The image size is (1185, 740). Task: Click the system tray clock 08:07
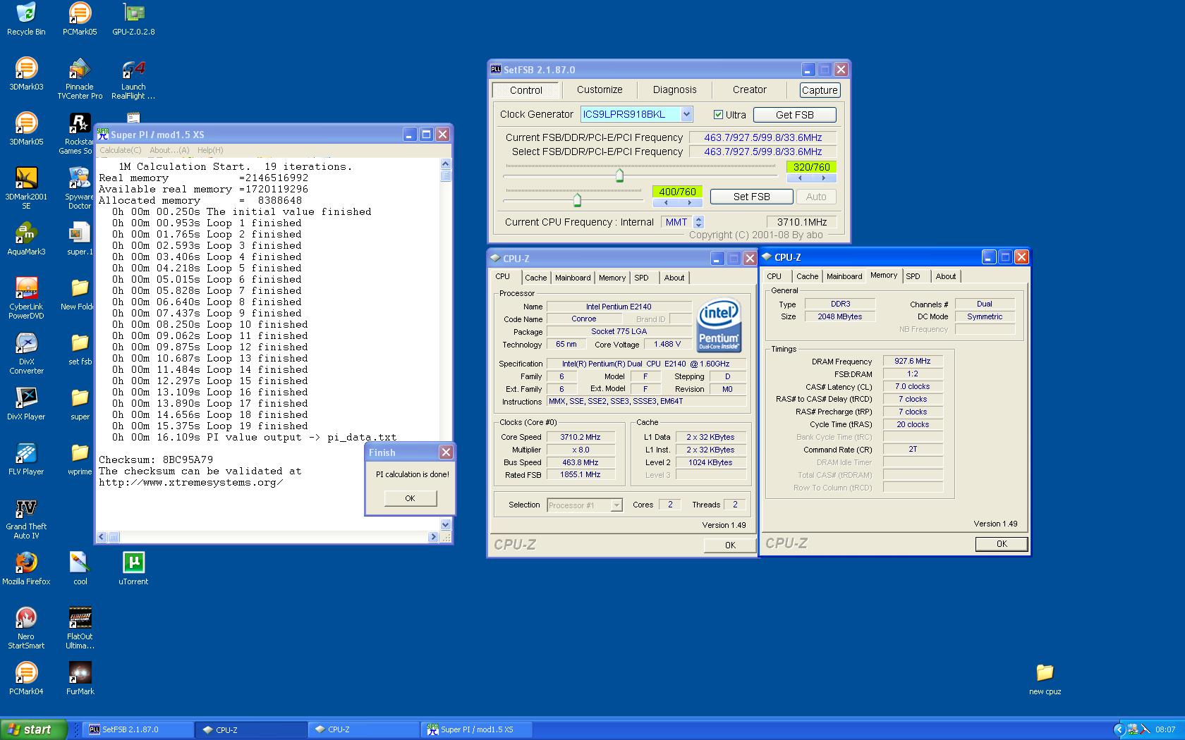tap(1165, 729)
